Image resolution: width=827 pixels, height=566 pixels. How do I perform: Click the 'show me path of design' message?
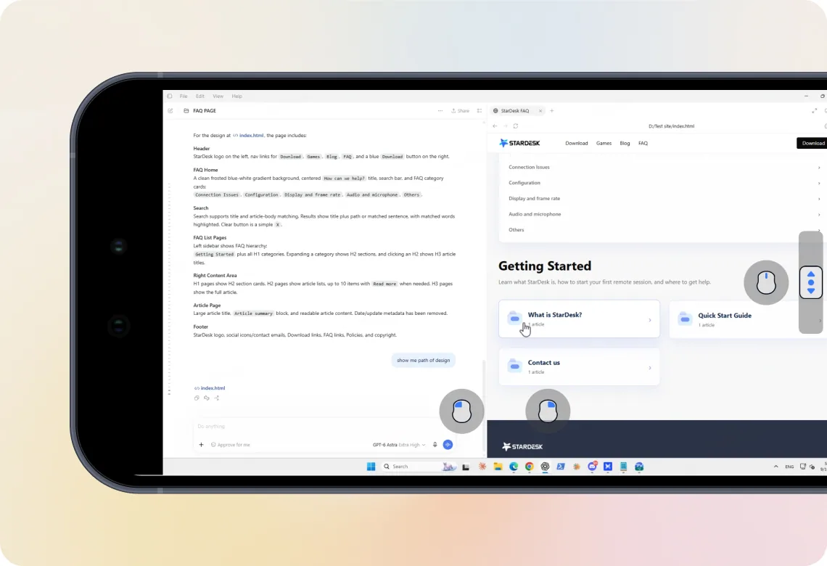tap(424, 360)
